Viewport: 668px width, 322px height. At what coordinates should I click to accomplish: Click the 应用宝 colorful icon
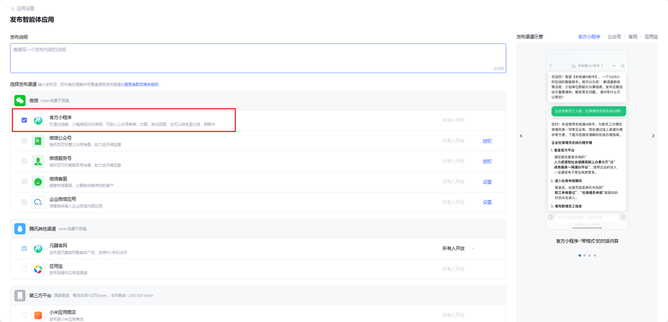(x=38, y=269)
